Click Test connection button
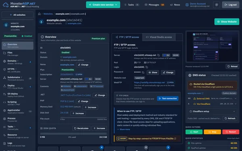242x151 pixels. 168,99
